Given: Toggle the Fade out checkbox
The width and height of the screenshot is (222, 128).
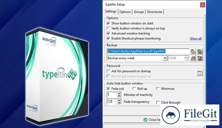Looking at the screenshot, I should [x=108, y=89].
